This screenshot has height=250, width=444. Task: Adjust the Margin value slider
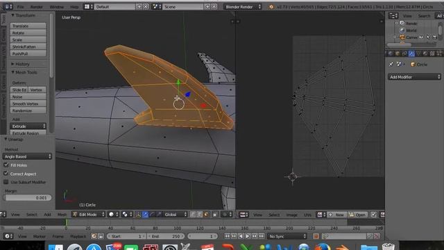(27, 198)
